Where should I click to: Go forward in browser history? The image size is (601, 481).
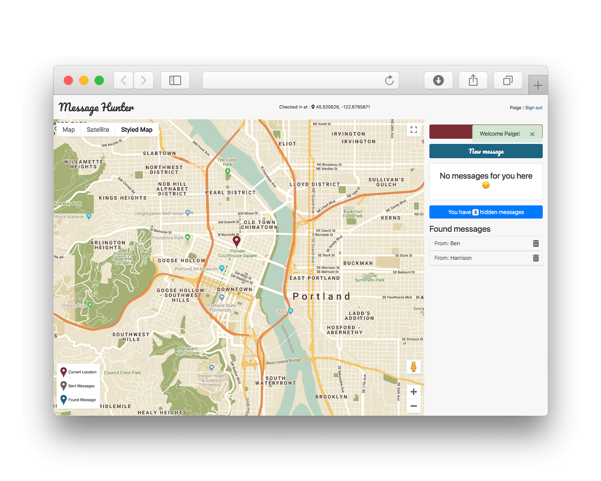click(144, 80)
